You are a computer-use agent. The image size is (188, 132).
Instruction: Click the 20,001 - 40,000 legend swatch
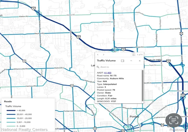(11, 114)
